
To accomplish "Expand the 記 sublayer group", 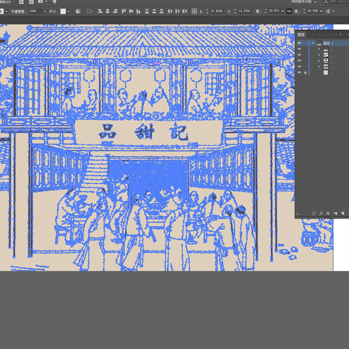I will pyautogui.click(x=319, y=55).
